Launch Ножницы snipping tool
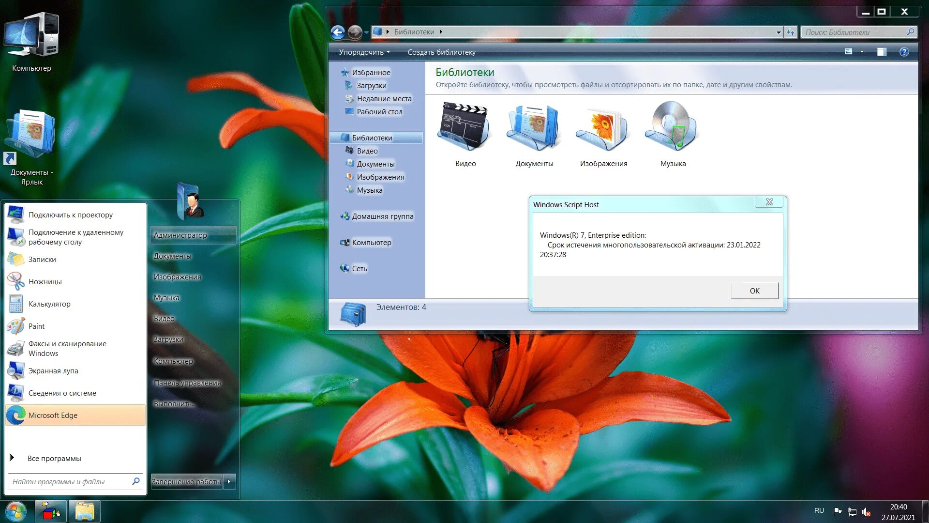 45,281
